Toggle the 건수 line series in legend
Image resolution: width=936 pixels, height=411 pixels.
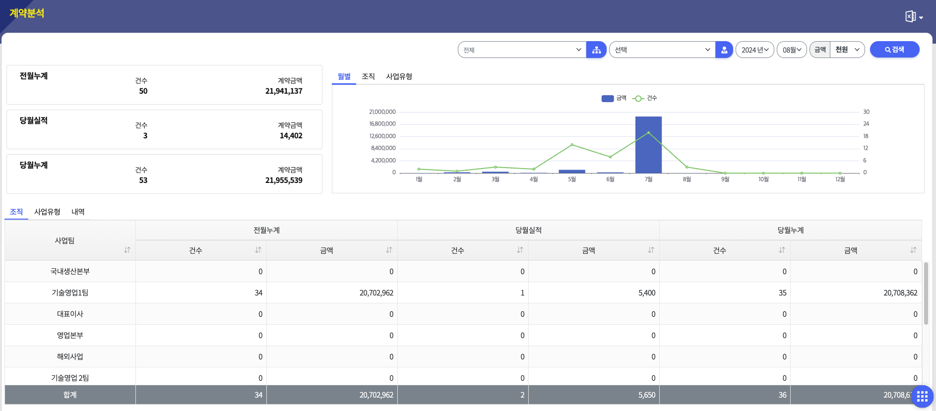coord(645,98)
